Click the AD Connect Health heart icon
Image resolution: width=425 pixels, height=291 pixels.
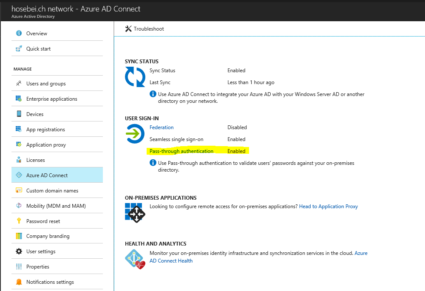[135, 259]
